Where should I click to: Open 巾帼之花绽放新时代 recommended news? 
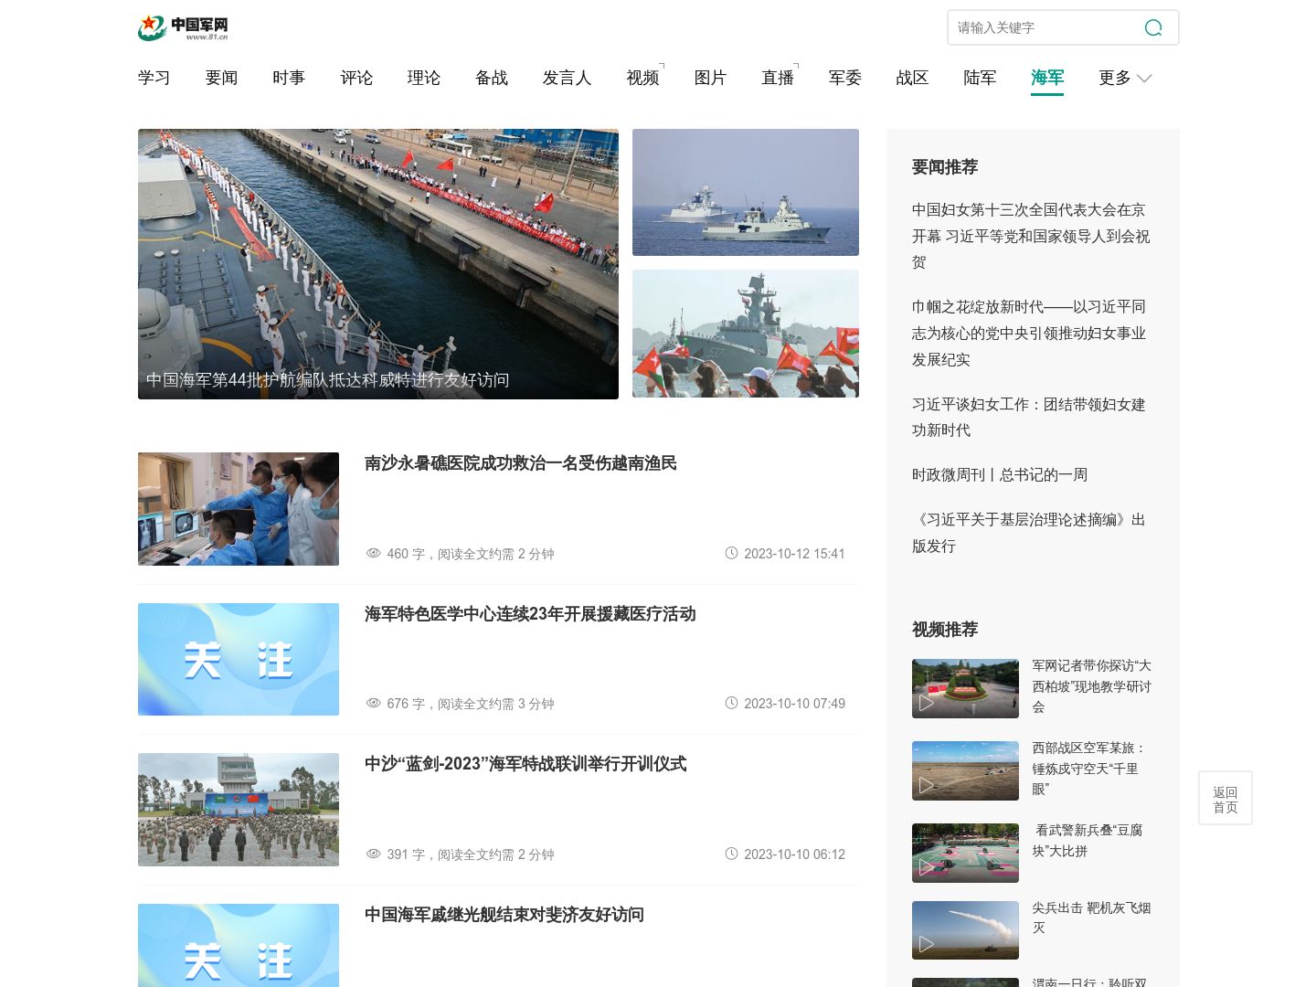1029,334
